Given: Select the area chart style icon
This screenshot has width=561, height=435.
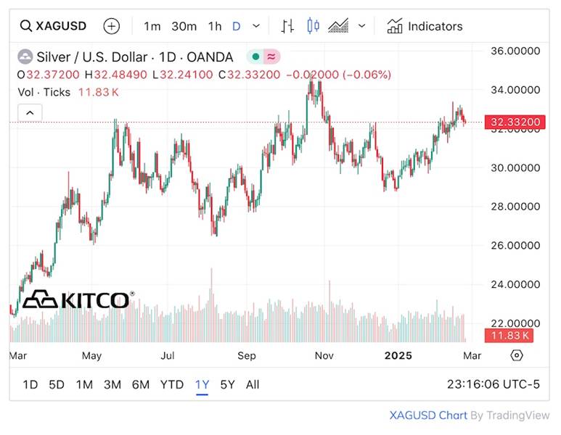Looking at the screenshot, I should point(338,26).
